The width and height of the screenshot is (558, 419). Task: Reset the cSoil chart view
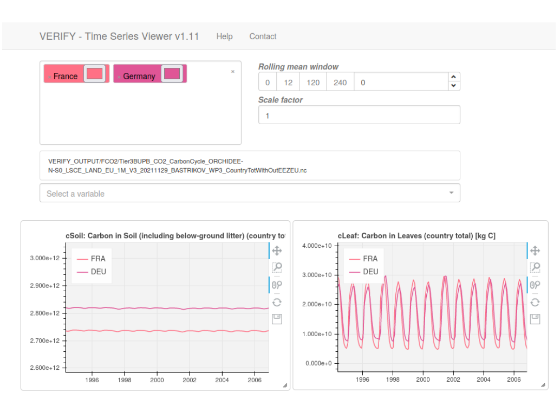[277, 303]
